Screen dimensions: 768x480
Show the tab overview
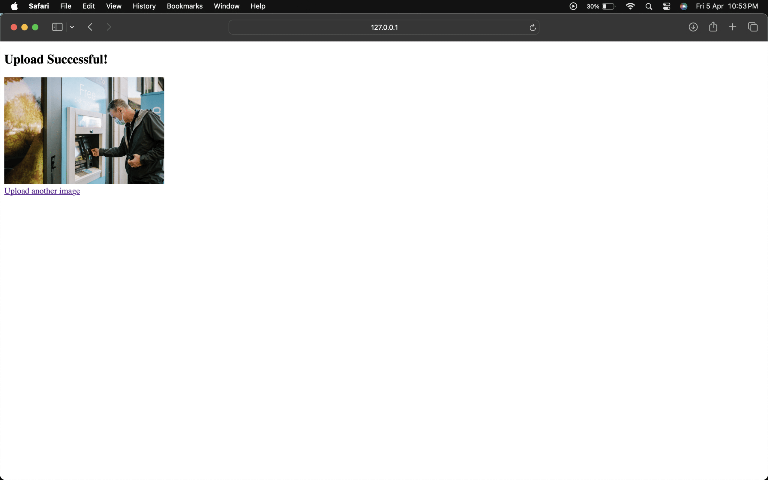752,27
